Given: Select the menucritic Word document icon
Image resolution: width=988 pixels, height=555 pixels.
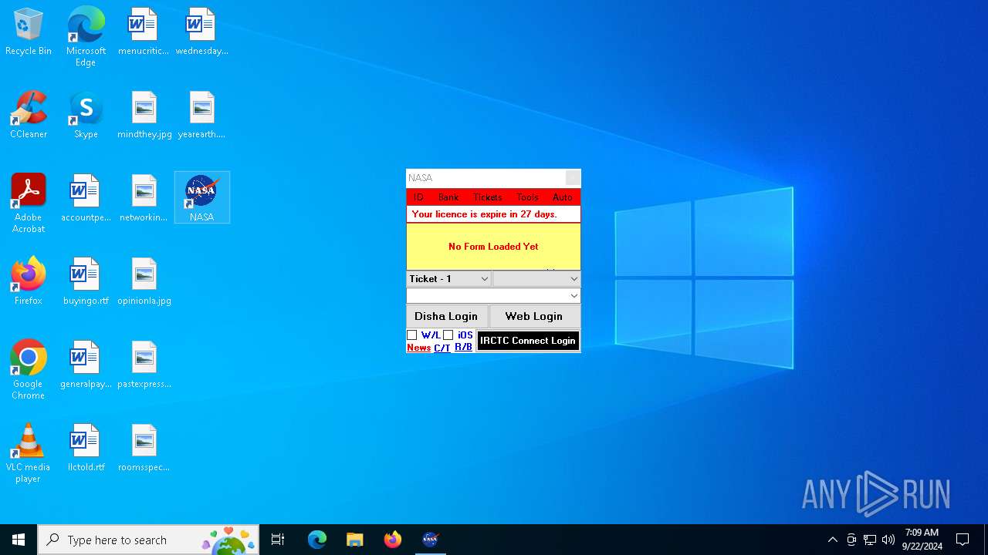Looking at the screenshot, I should point(144,32).
